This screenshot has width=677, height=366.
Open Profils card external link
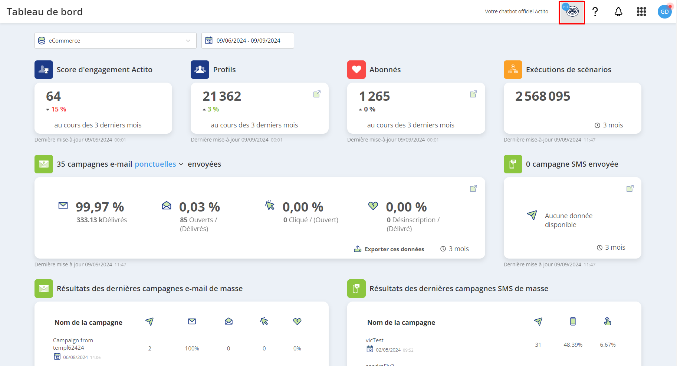(317, 94)
